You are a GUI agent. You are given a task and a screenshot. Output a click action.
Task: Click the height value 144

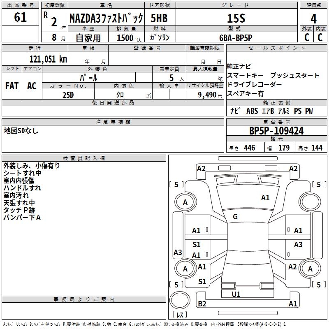coord(317,148)
